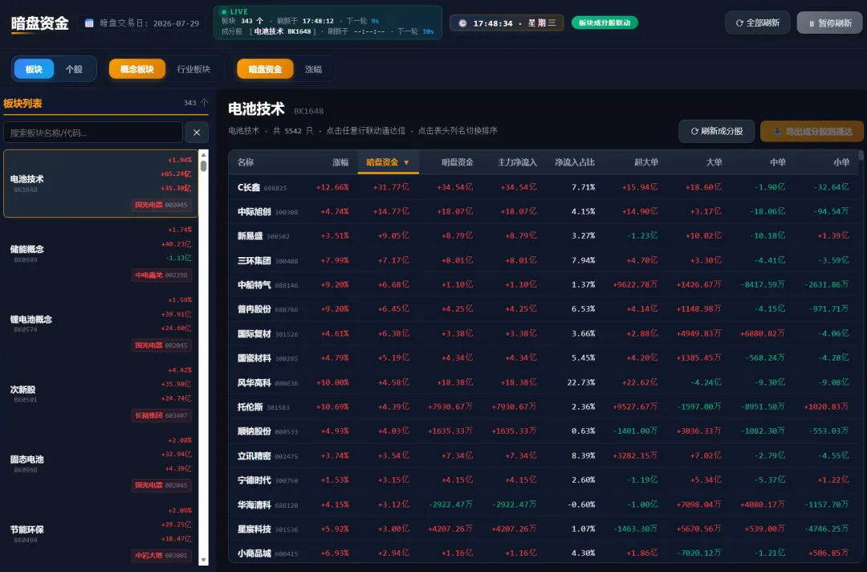The width and height of the screenshot is (867, 572).
Task: Select 电池技术 BK1648 sector card
Action: pos(100,183)
